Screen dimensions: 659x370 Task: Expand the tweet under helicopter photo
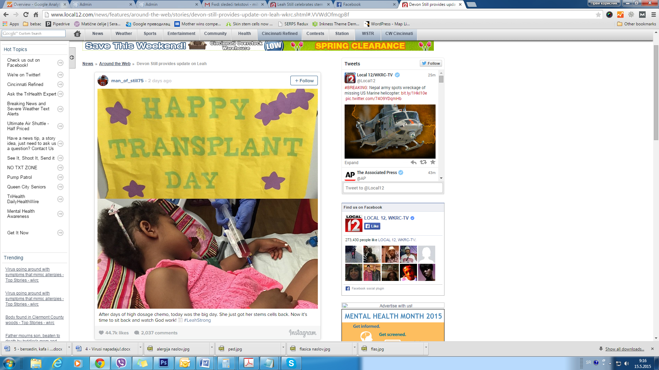coord(351,163)
